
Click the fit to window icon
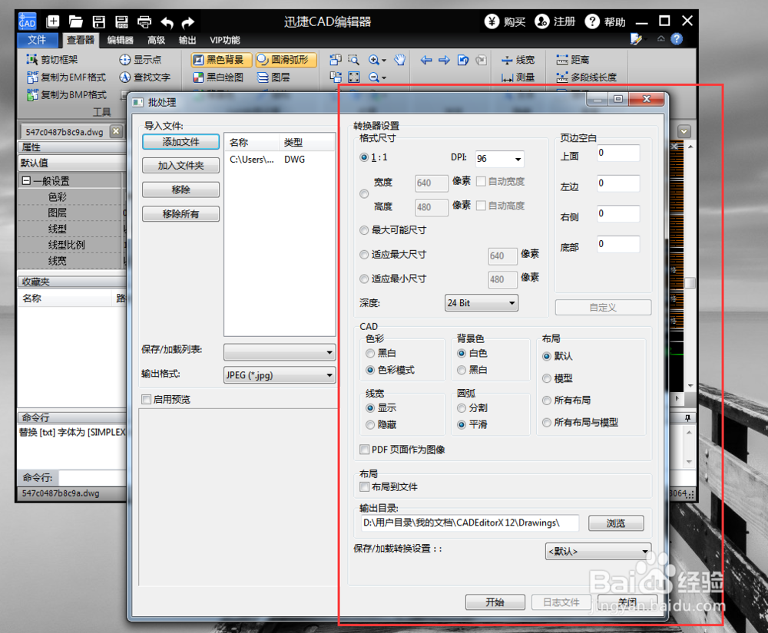[x=353, y=77]
